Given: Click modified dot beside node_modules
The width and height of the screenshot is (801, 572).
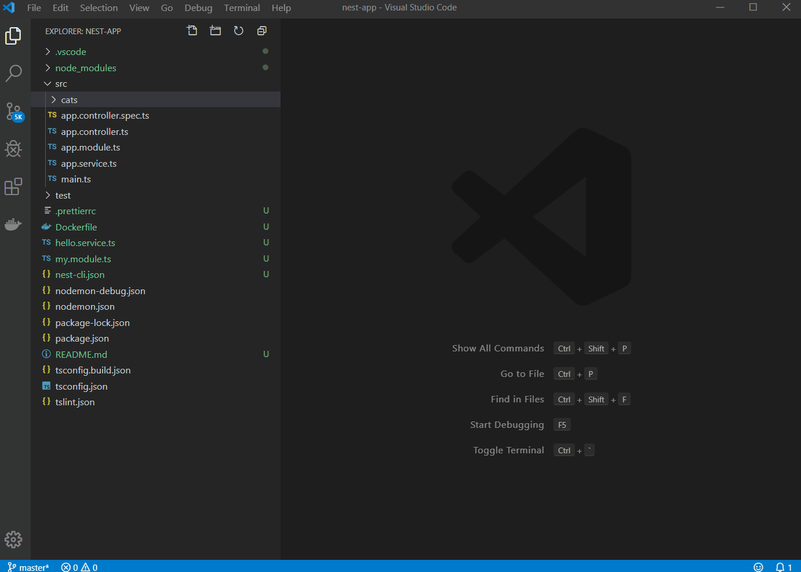Looking at the screenshot, I should tap(265, 67).
